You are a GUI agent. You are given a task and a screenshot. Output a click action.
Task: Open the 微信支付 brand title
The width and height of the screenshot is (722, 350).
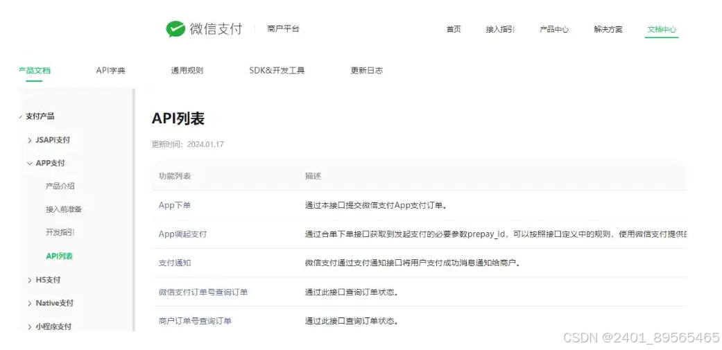point(216,28)
